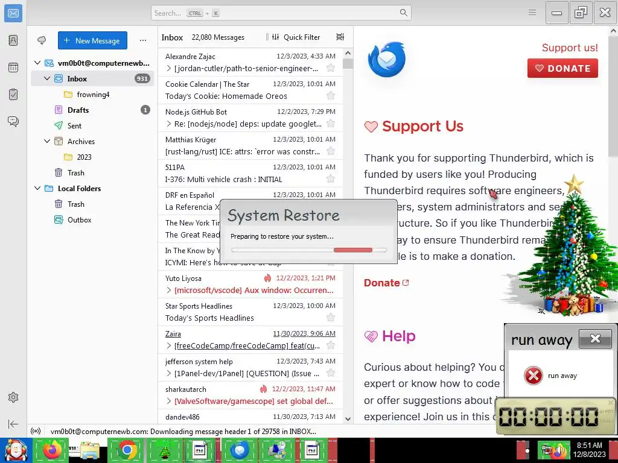Select the 2023 archive folder

click(x=92, y=157)
